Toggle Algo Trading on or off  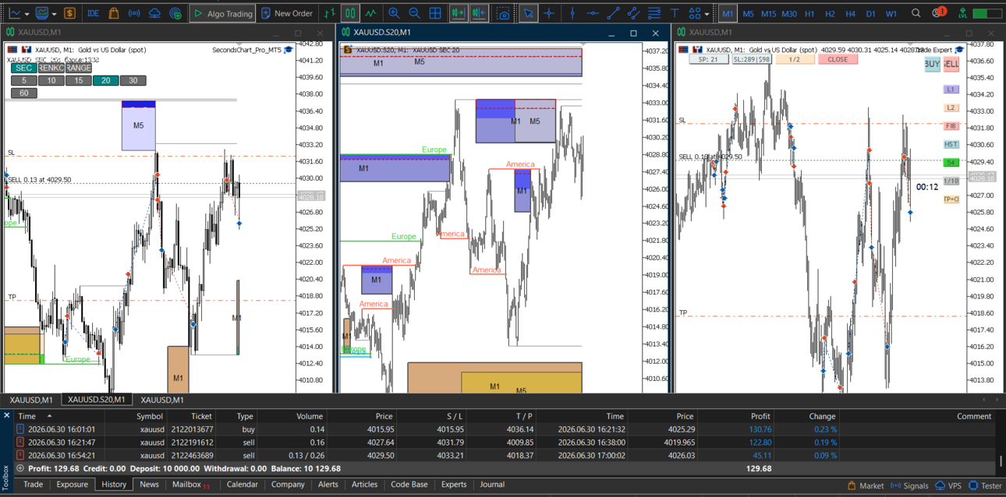222,13
